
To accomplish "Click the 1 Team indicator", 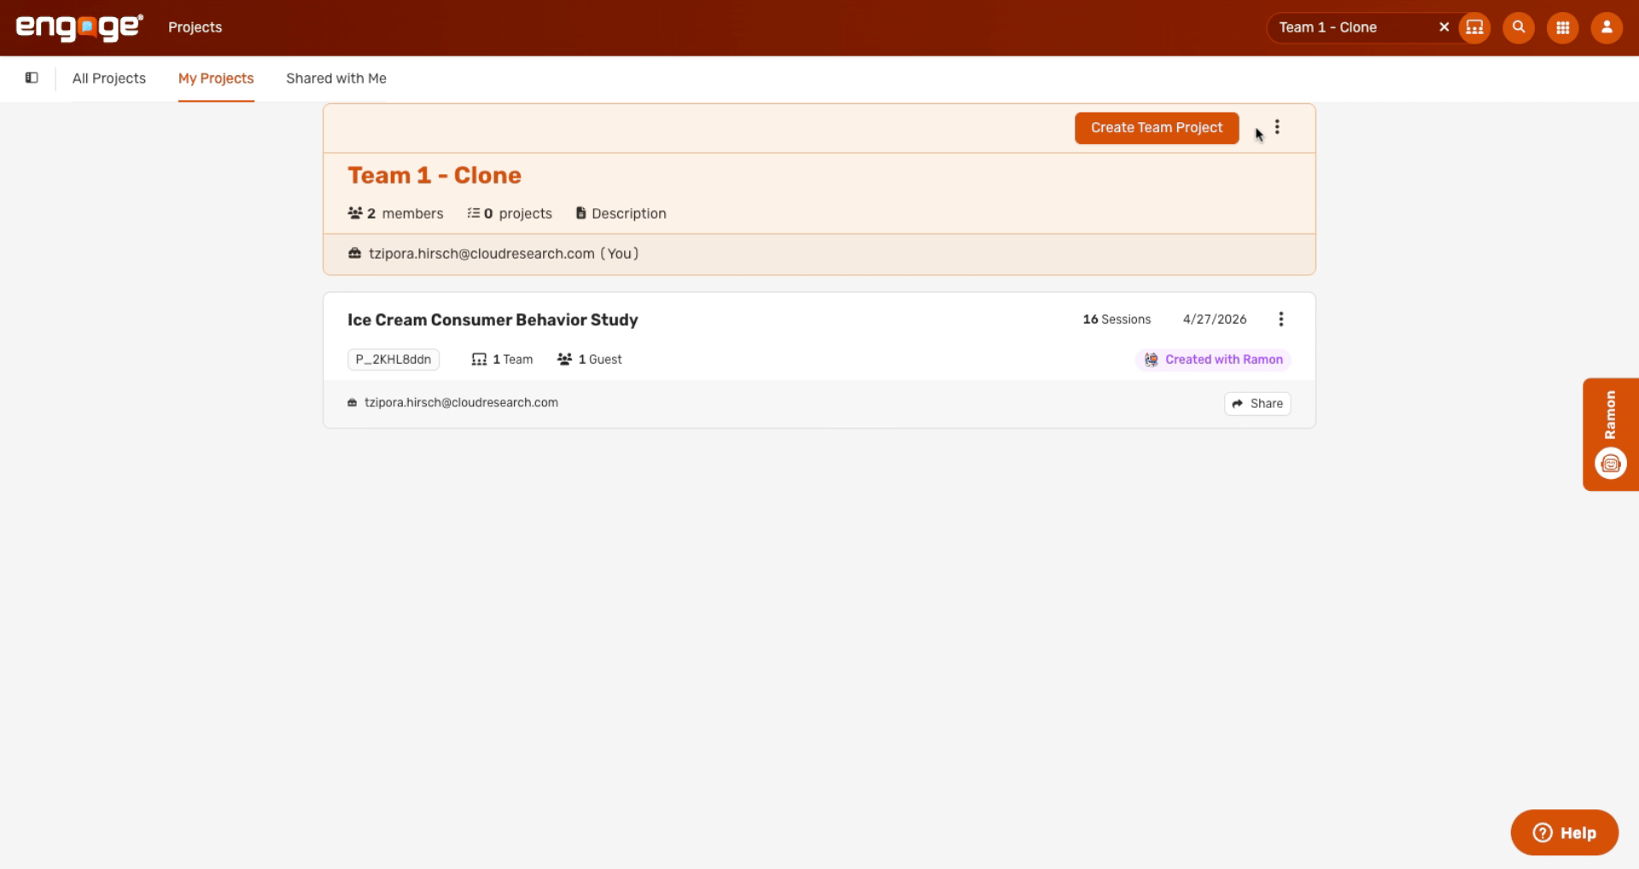I will coord(502,359).
